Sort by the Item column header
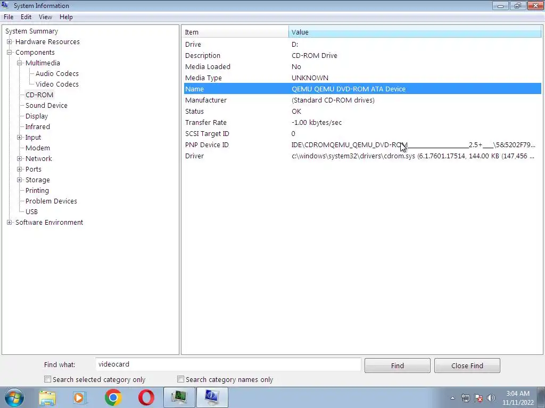 236,32
